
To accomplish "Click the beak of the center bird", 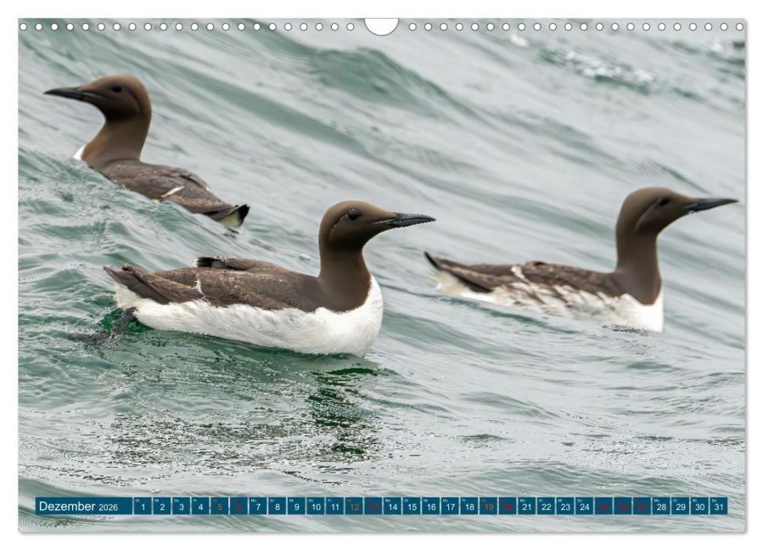I will pos(407,221).
